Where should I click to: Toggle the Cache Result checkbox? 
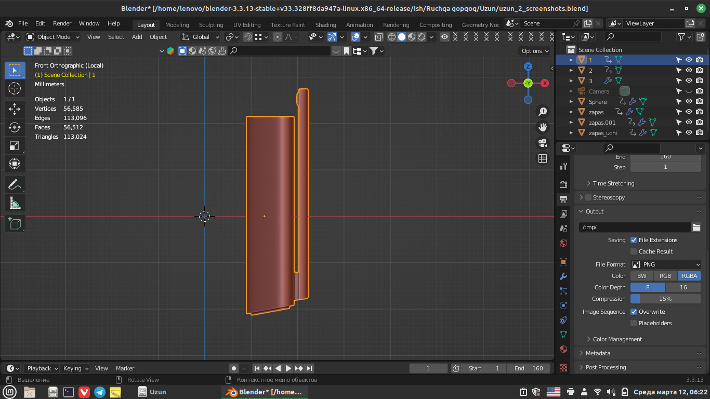(634, 251)
